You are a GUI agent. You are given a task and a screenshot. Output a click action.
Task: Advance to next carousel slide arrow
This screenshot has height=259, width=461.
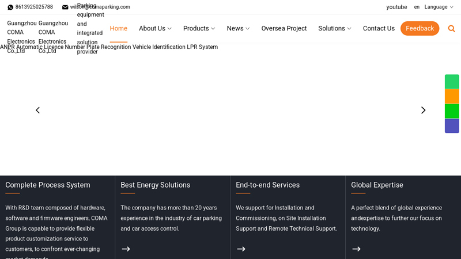click(x=423, y=110)
